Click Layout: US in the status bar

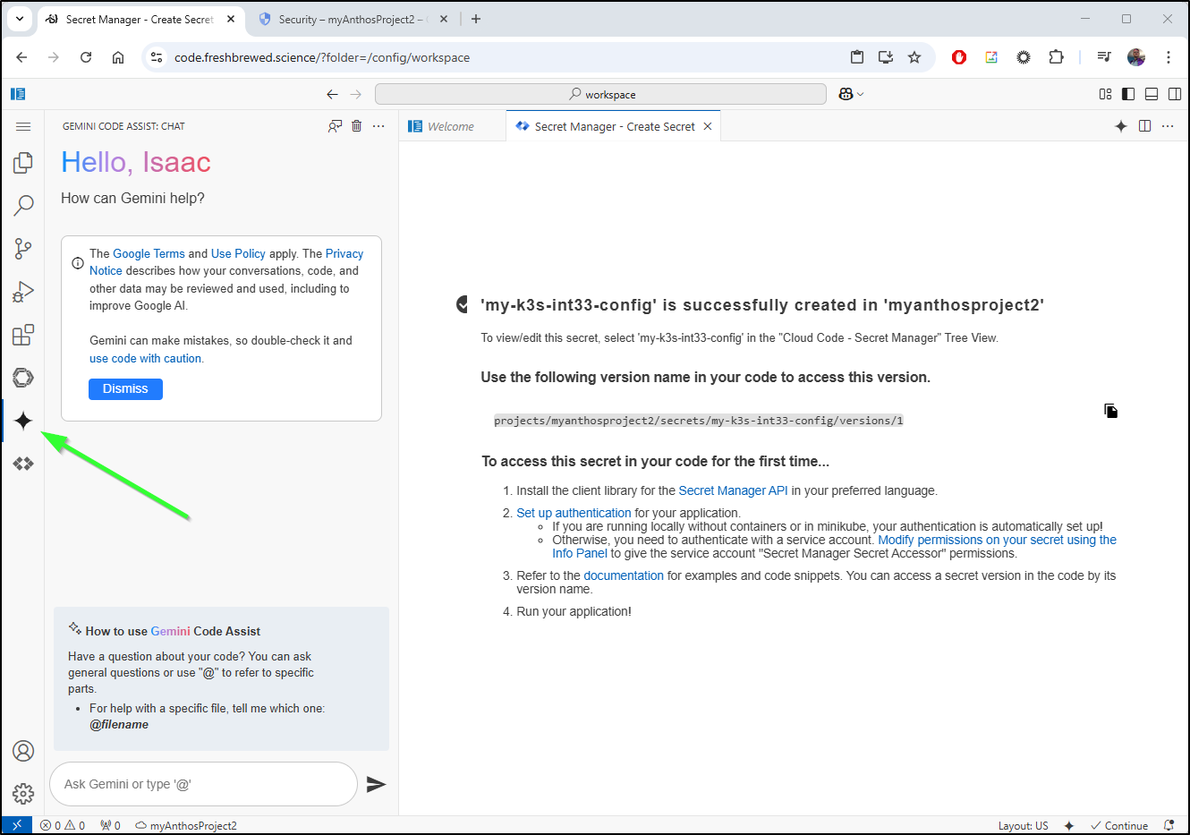coord(1023,825)
